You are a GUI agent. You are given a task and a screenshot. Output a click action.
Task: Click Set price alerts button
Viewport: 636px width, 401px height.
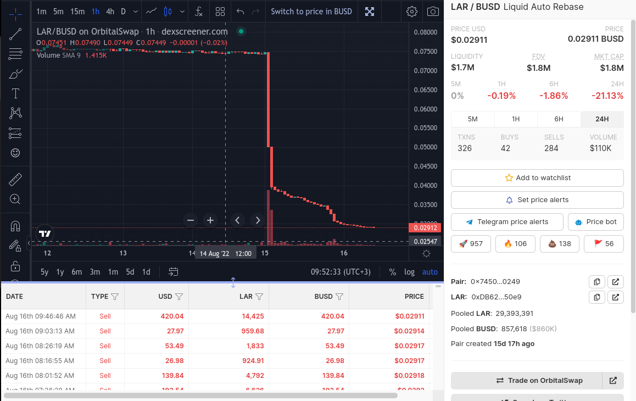[537, 200]
